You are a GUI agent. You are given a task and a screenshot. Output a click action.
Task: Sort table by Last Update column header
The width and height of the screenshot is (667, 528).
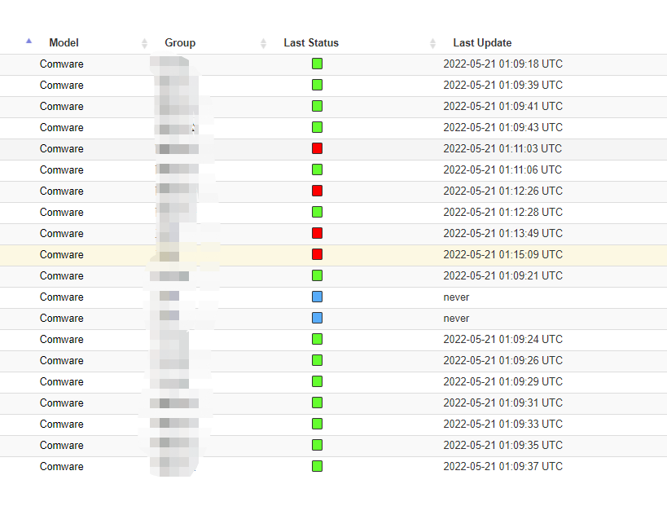click(x=482, y=42)
